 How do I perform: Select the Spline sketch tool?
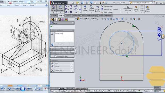click(76, 6)
